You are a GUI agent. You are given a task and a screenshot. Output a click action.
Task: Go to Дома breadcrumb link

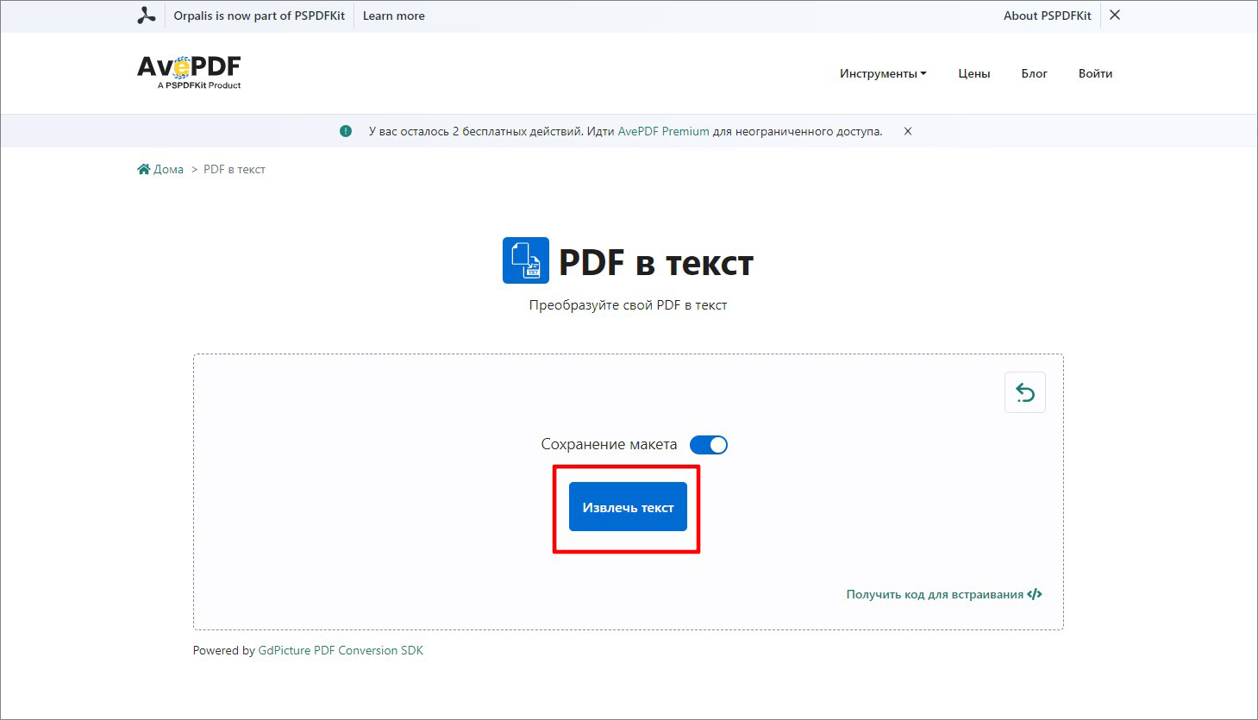pyautogui.click(x=168, y=169)
